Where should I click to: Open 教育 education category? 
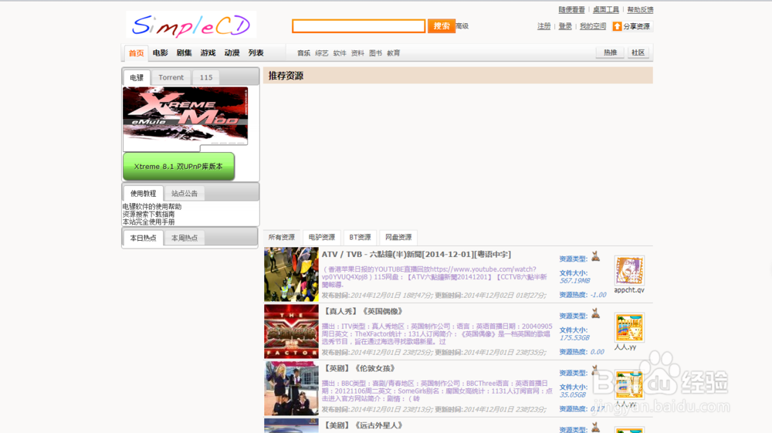[394, 53]
